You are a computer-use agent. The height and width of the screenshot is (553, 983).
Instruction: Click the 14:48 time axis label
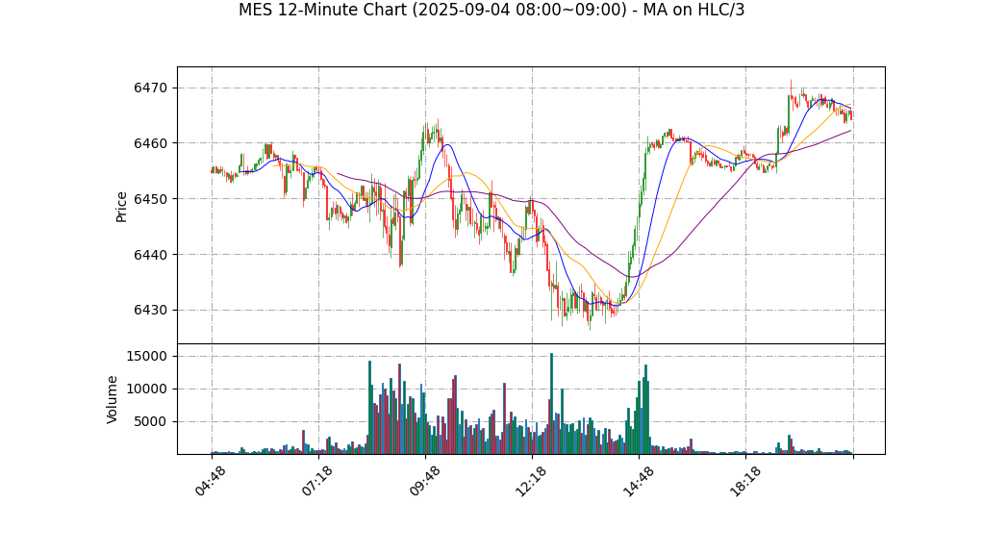coord(638,482)
